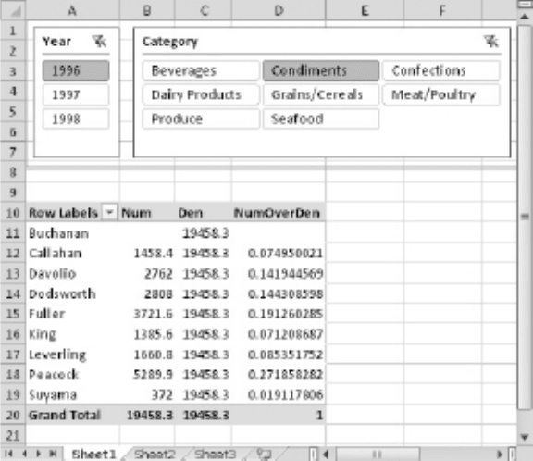533x461 pixels.
Task: Select column D header
Action: pyautogui.click(x=279, y=10)
